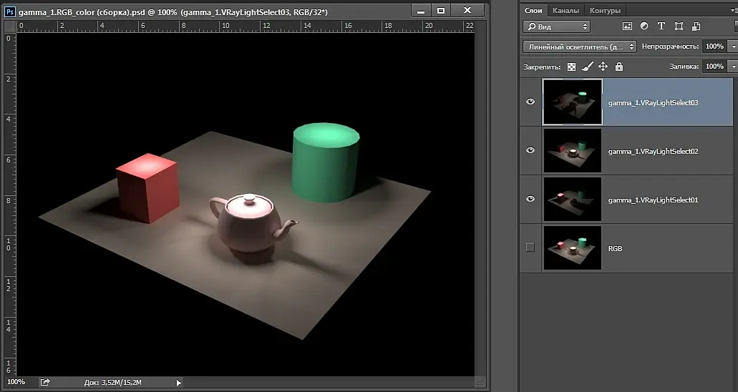Click the fill percentage field

(x=713, y=67)
